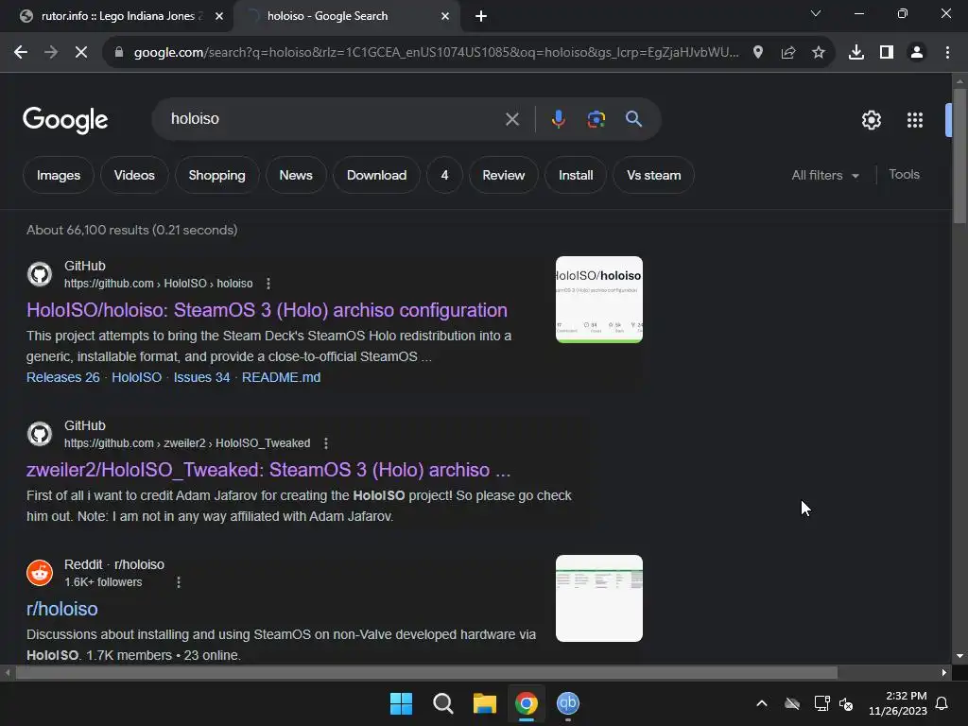Open Windows taskbar search

442,703
